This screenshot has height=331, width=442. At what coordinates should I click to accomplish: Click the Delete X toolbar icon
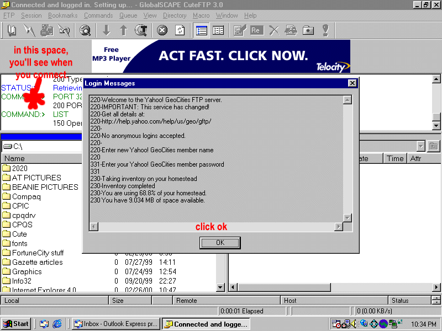tap(274, 30)
